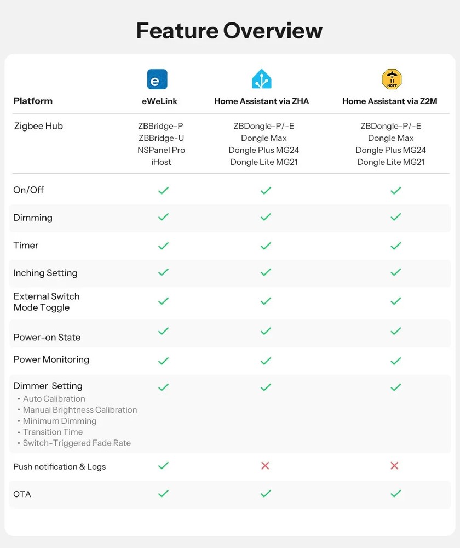Viewport: 460px width, 548px height.
Task: Click the Z2M check mark for Dimming
Action: point(396,217)
